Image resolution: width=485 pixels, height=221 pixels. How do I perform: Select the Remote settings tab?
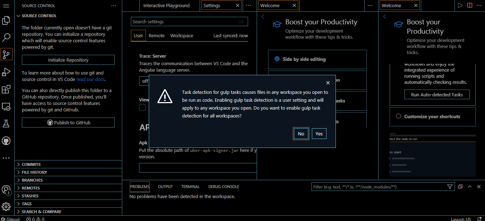coord(157,35)
